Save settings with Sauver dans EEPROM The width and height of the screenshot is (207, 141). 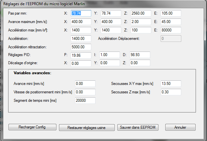click(138, 127)
